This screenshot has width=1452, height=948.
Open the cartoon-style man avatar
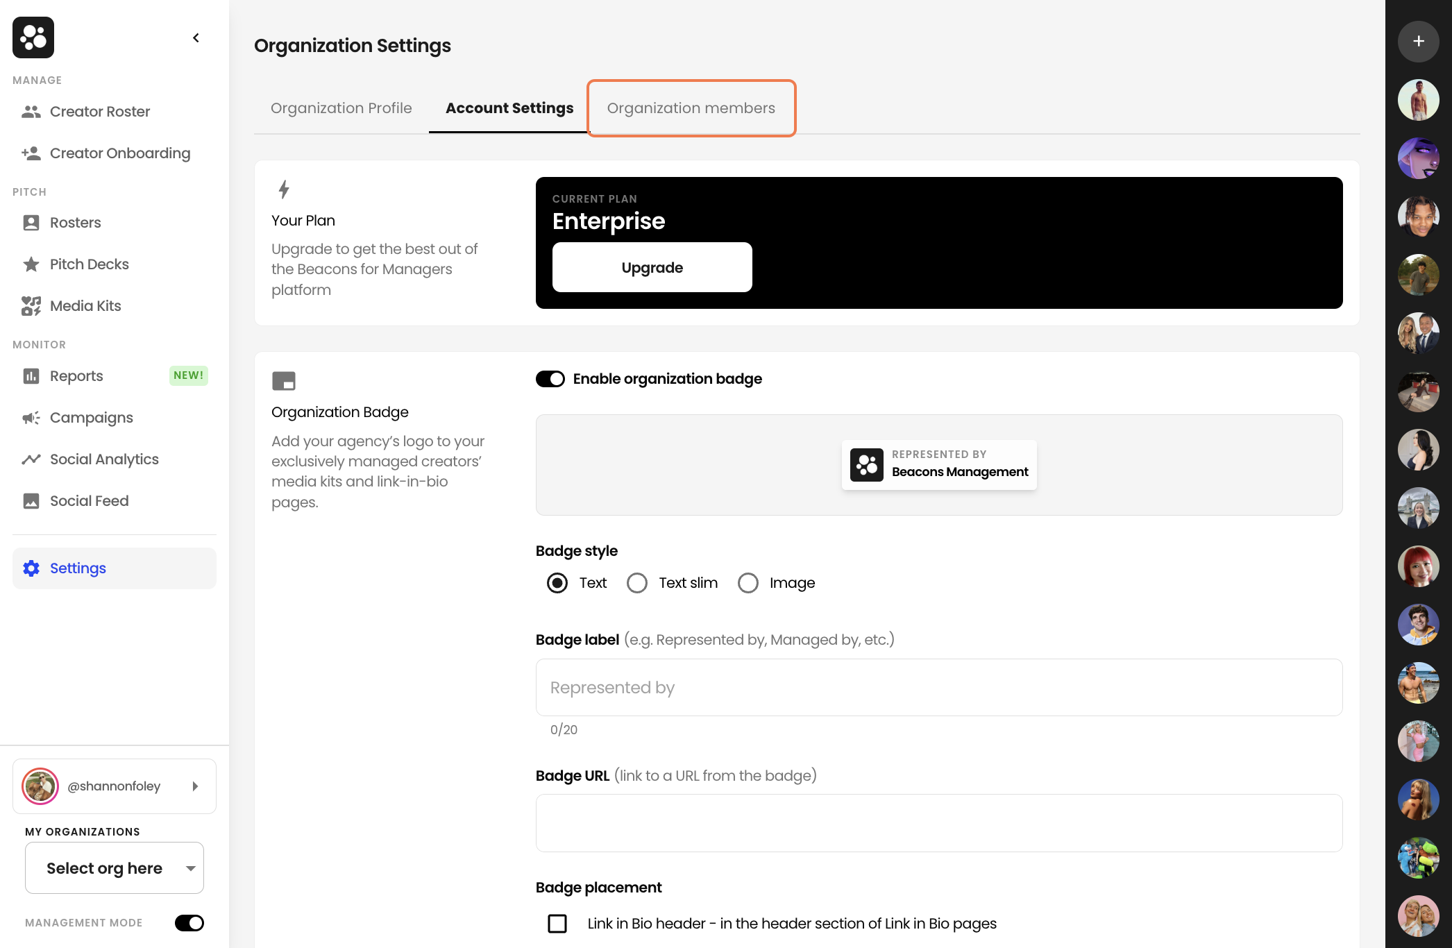[x=1419, y=625]
